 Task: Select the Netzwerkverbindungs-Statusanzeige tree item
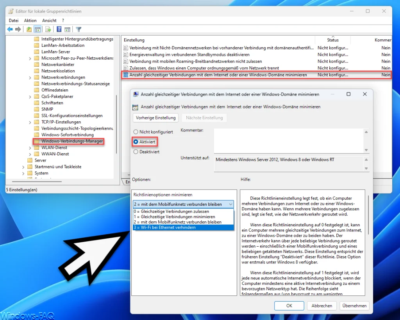point(75,84)
